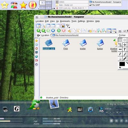This screenshot has width=128, height=128.
Task: Clear the location bar with the X button
Action: tap(38, 35)
